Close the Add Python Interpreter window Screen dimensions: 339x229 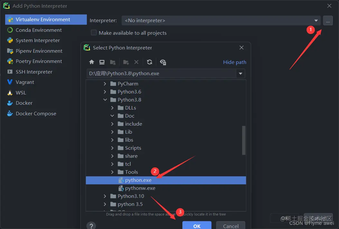click(329, 6)
